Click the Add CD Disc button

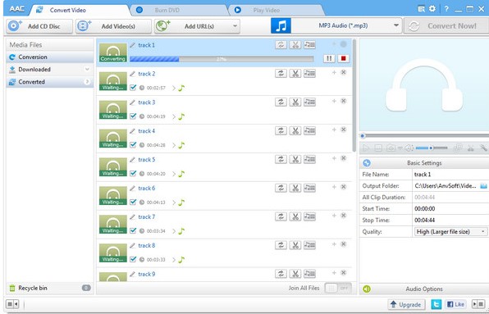pos(39,26)
